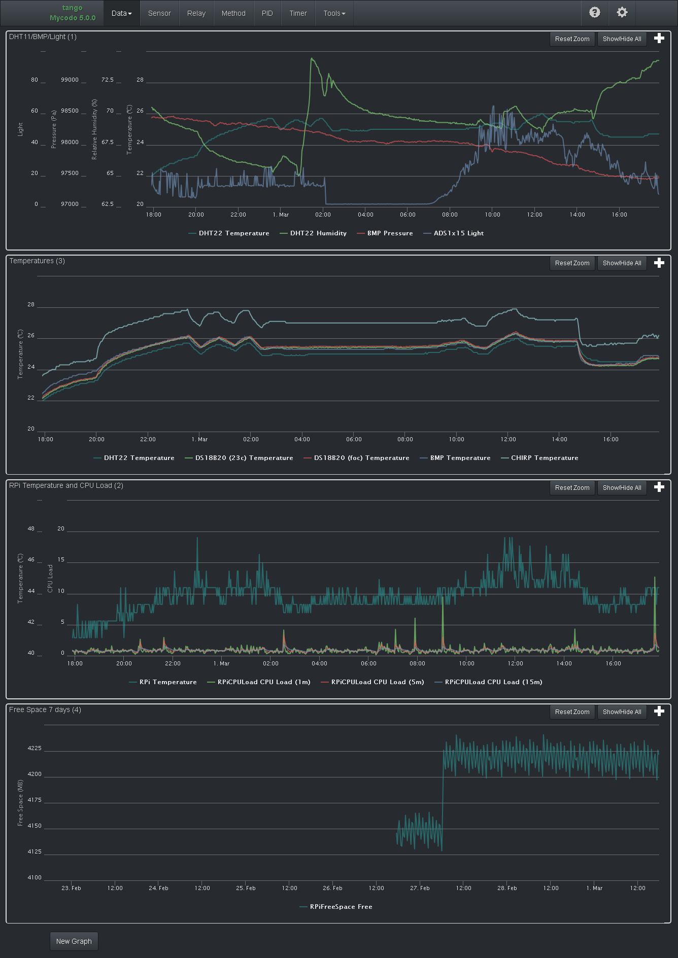
Task: Click the Pressure (Pa) axis label
Action: pyautogui.click(x=54, y=129)
